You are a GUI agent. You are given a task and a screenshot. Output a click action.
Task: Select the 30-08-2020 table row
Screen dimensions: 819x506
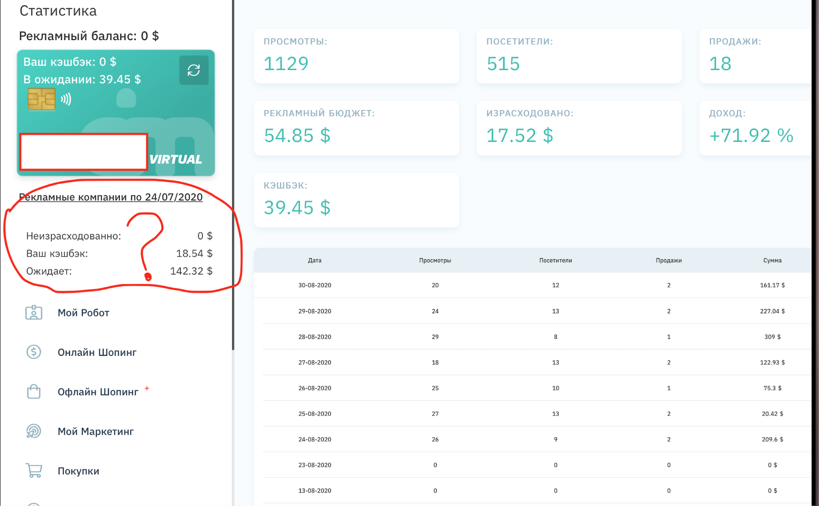[x=532, y=285]
